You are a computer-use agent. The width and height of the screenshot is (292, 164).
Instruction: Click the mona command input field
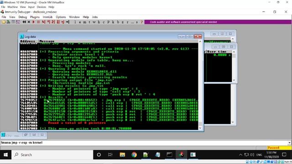tap(144, 143)
